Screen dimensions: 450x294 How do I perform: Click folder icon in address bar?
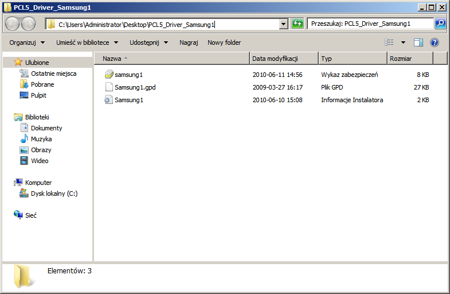click(x=51, y=24)
